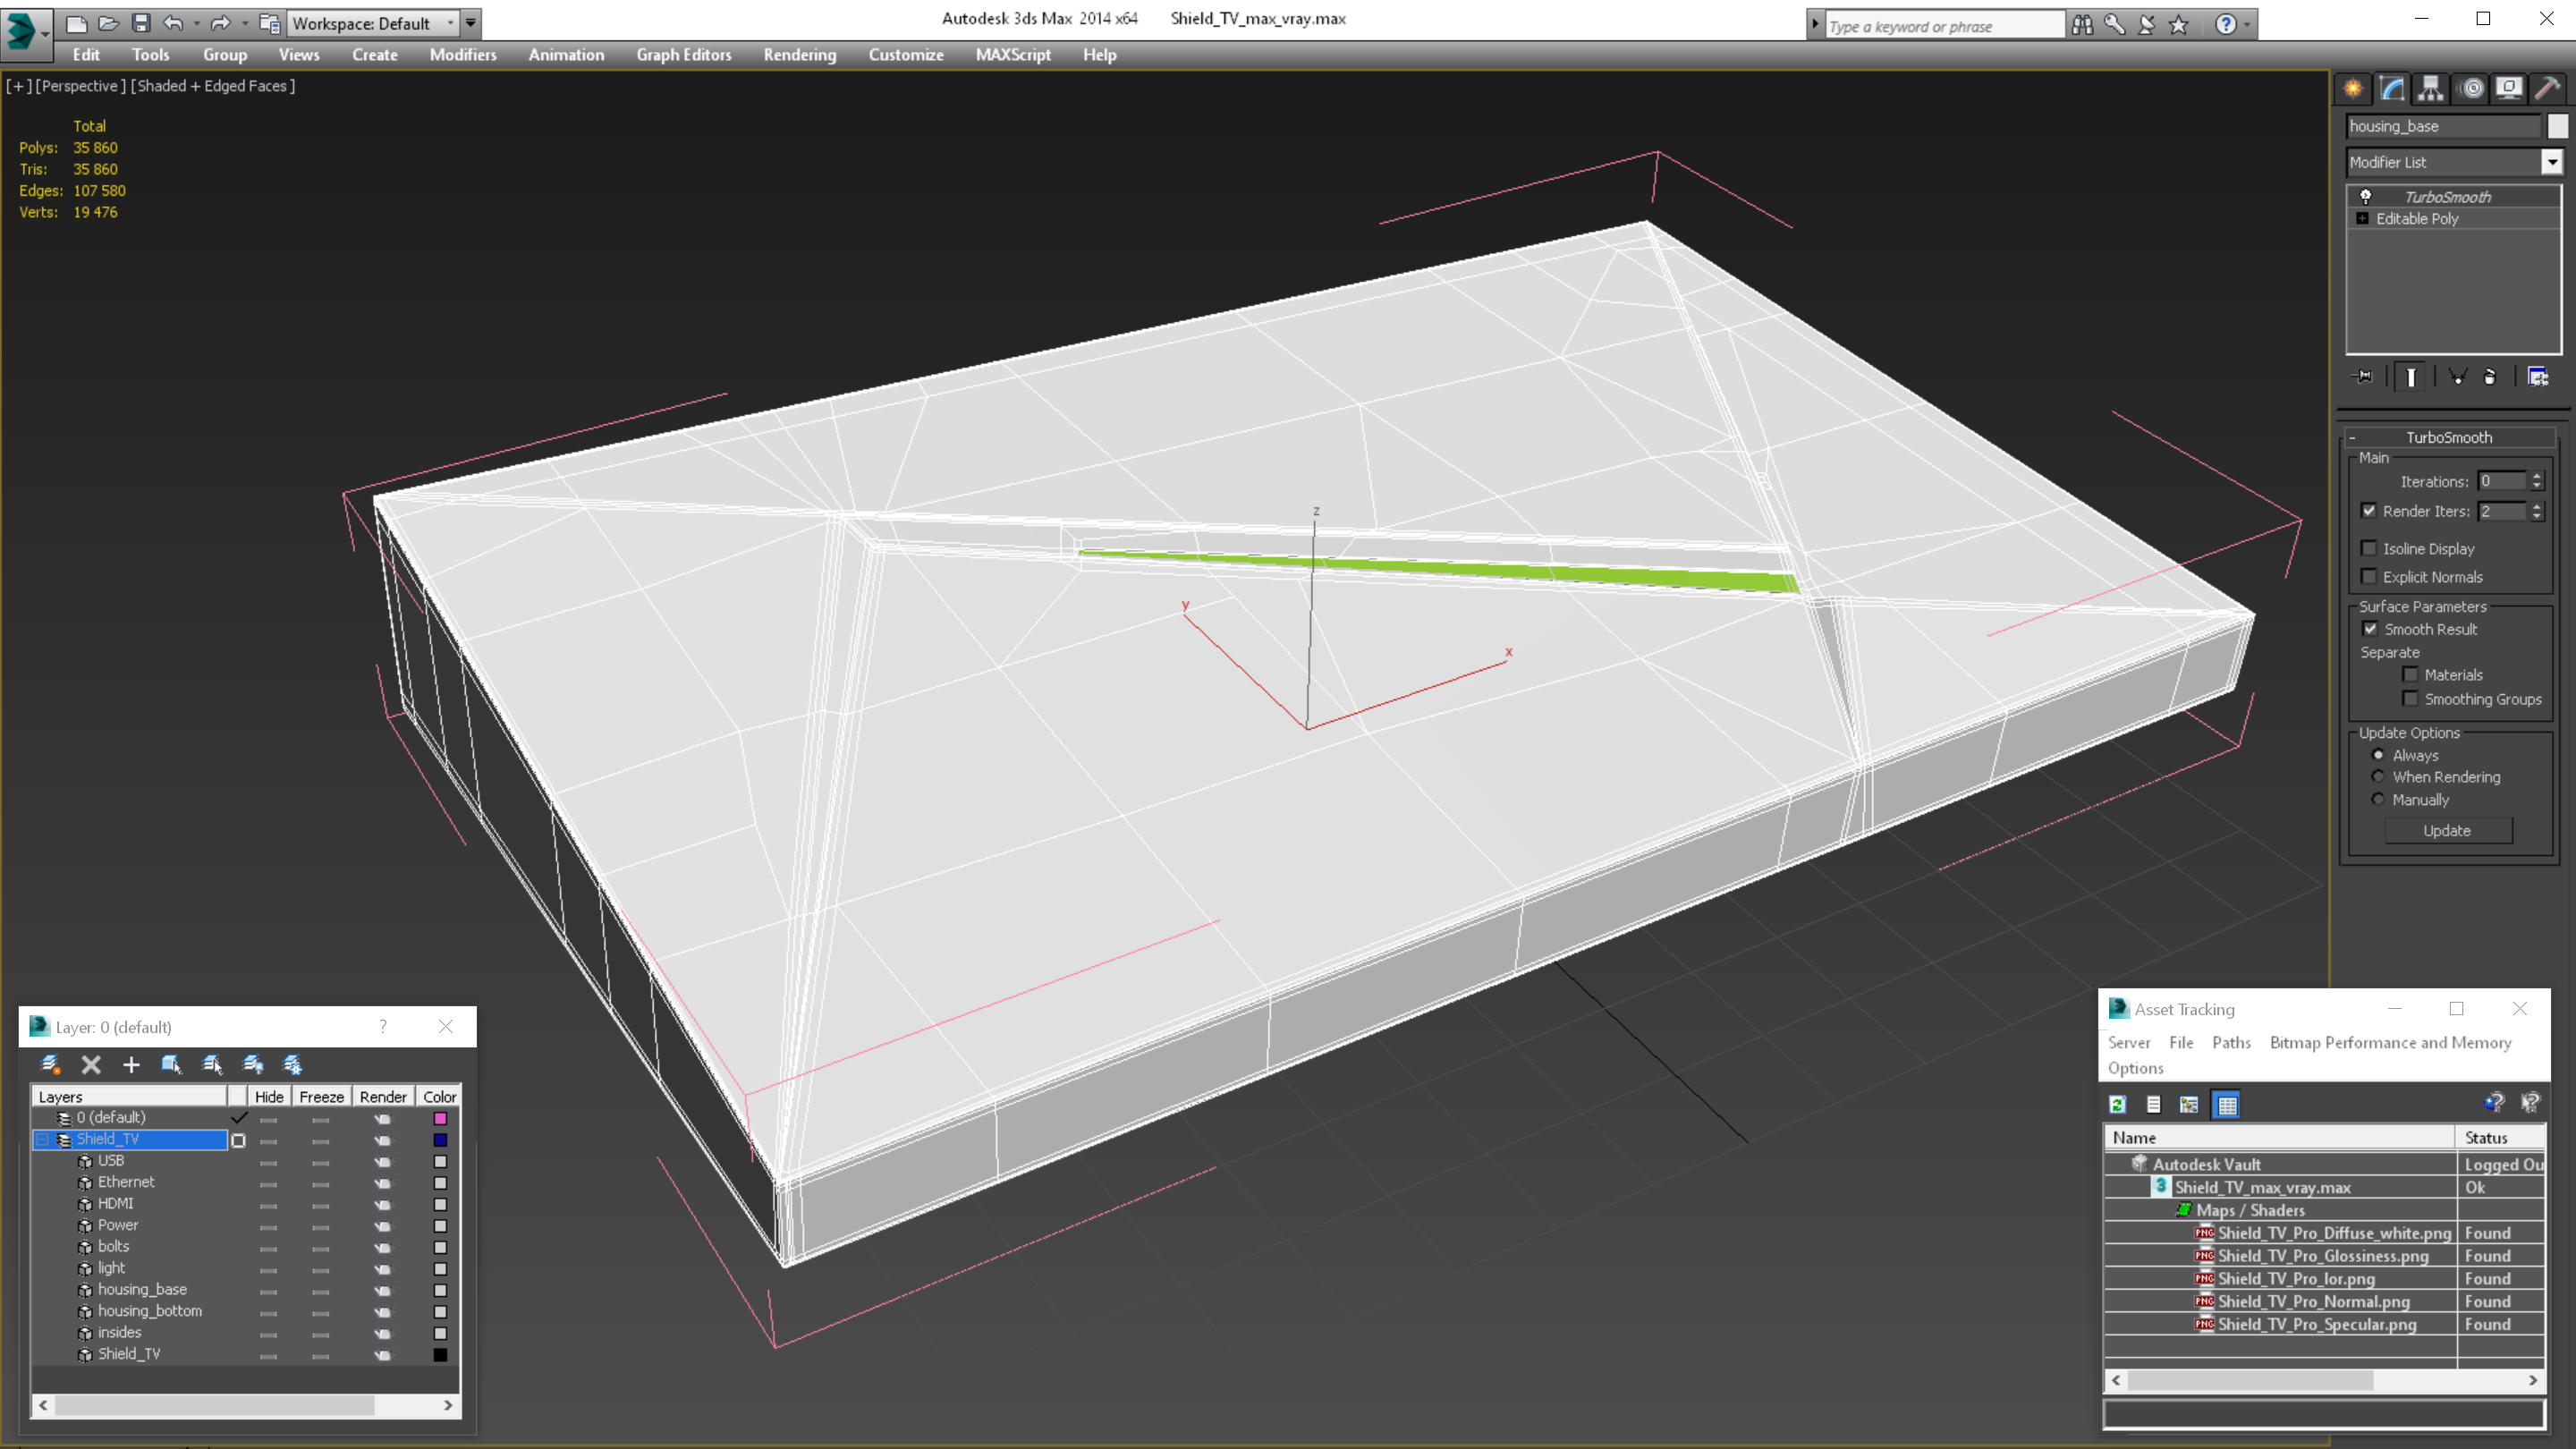The height and width of the screenshot is (1449, 2576).
Task: Click Delete Layer X icon
Action: point(91,1064)
